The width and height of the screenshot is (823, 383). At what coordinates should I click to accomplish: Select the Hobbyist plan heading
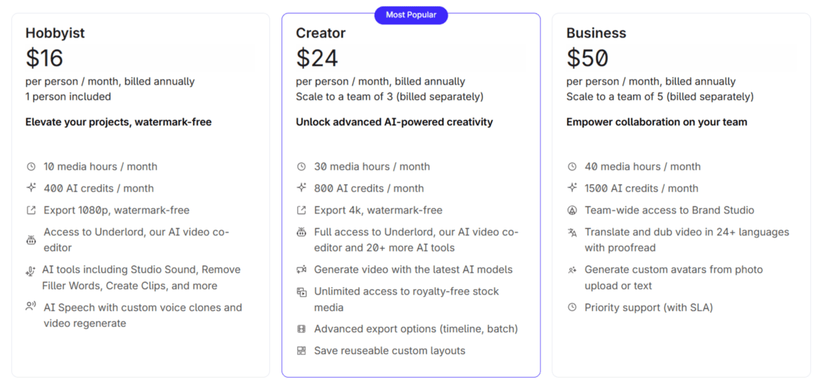coord(55,33)
